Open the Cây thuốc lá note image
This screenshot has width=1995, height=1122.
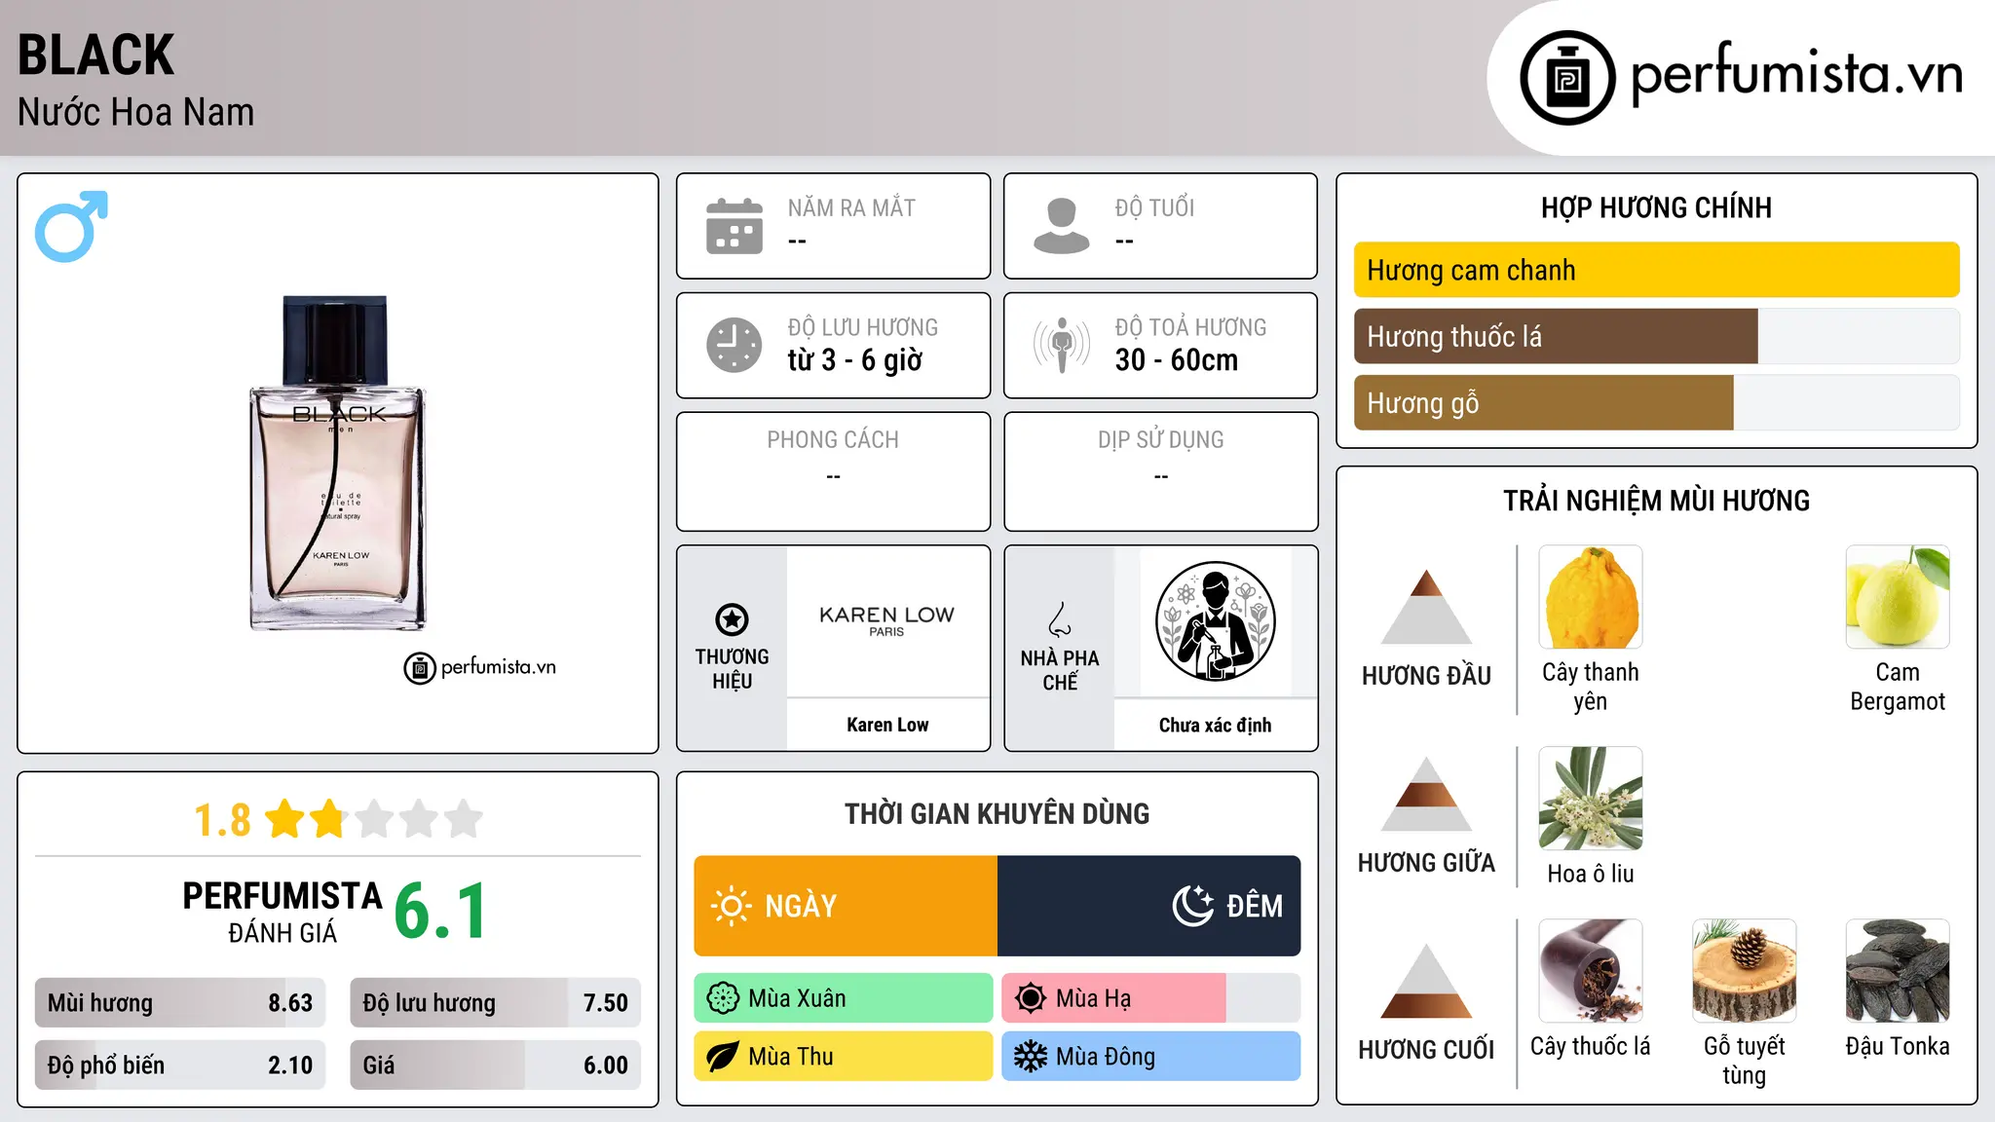1591,971
